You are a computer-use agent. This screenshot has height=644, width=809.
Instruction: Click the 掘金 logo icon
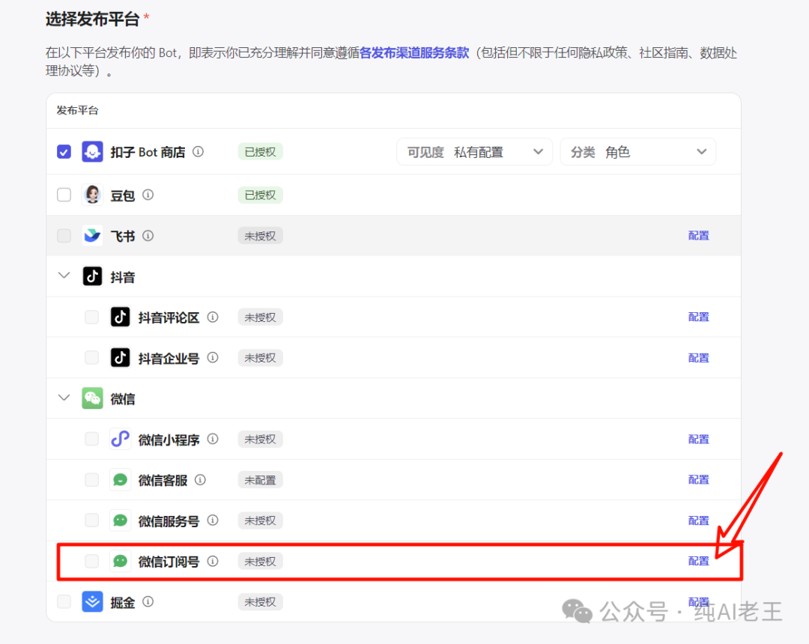[92, 602]
